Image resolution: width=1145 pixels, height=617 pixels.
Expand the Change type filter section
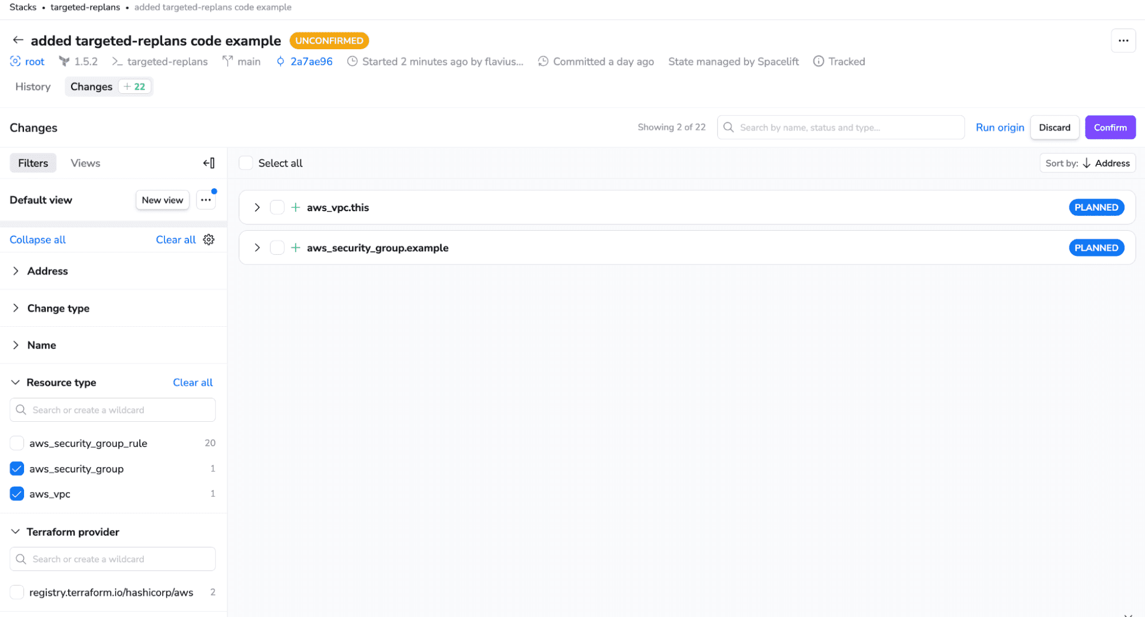[x=16, y=308]
